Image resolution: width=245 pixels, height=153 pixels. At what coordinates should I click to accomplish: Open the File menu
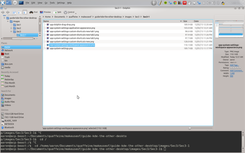coord(27,3)
